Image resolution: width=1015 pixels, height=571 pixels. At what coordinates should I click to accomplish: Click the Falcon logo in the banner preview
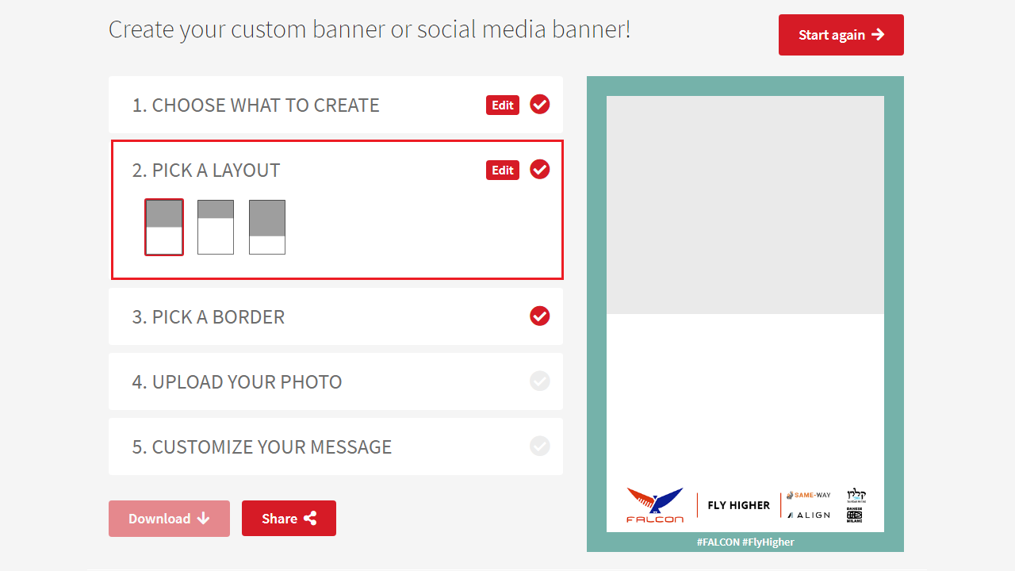(655, 505)
